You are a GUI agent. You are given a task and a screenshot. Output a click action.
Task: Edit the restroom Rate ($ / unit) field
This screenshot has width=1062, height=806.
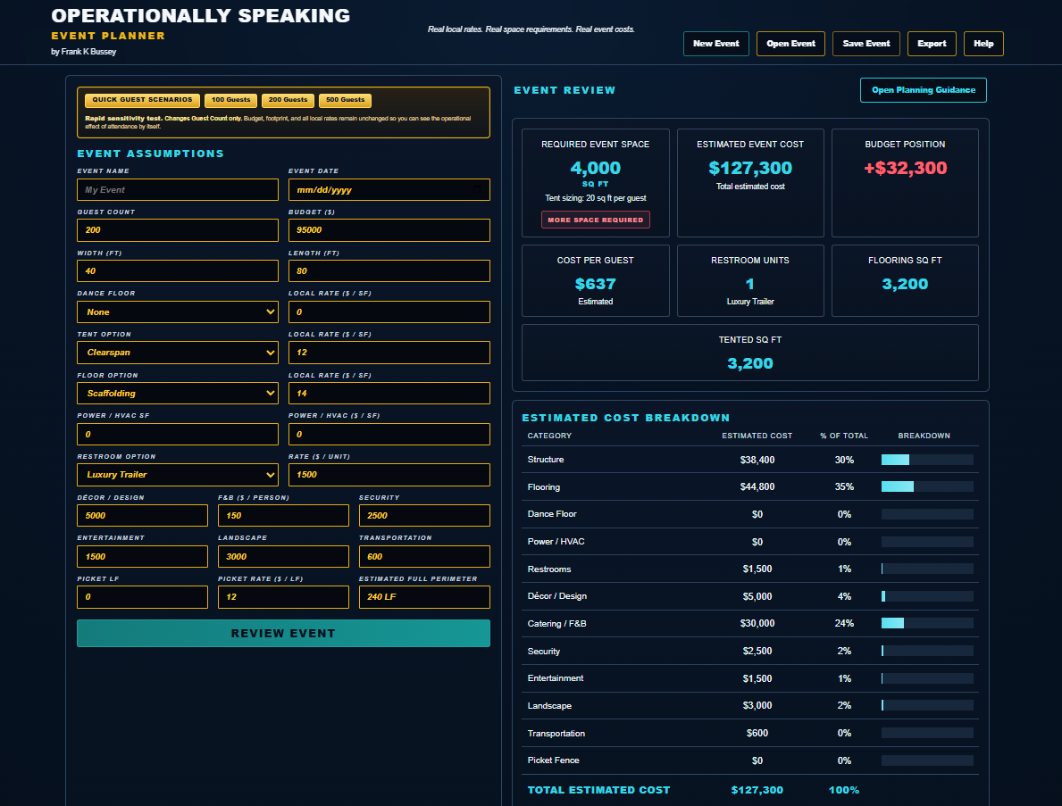(x=389, y=474)
